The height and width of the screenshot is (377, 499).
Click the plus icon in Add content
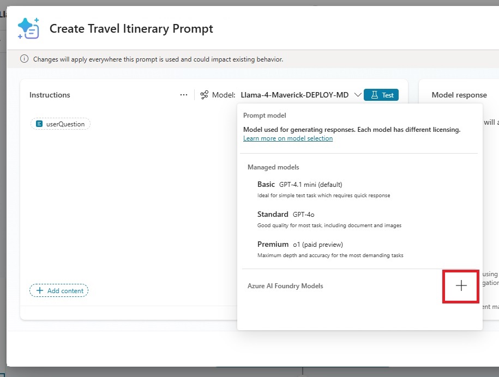tap(40, 290)
